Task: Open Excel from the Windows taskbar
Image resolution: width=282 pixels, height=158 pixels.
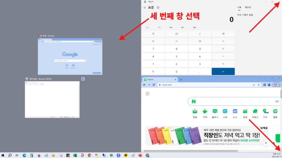Action: click(75, 155)
